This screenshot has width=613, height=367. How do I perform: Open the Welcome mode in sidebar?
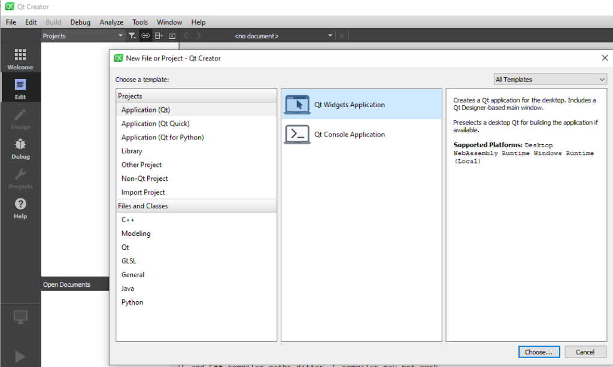coord(20,59)
